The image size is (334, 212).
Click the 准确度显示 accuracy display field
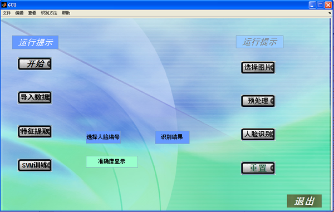[x=112, y=162]
